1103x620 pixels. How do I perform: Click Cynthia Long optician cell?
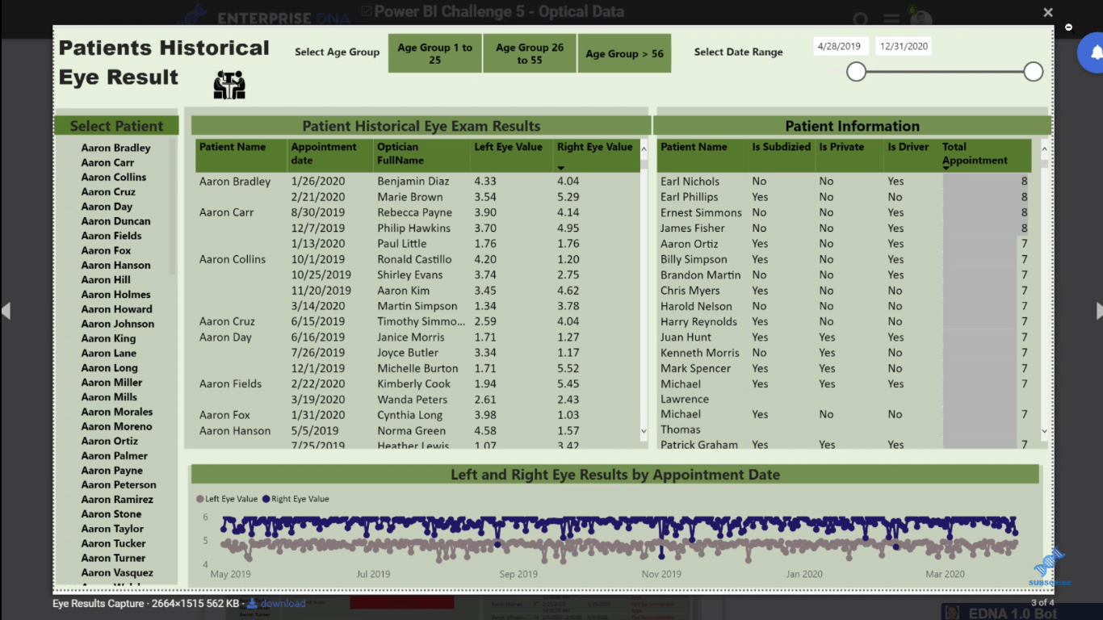[x=410, y=415]
